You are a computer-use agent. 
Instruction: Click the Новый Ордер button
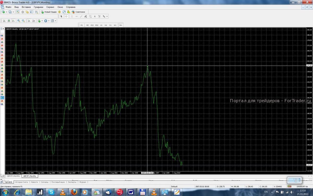[49, 12]
